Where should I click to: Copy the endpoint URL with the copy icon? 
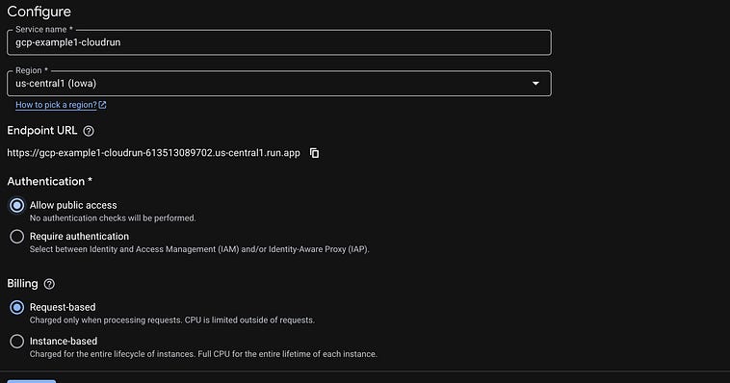[x=315, y=153]
